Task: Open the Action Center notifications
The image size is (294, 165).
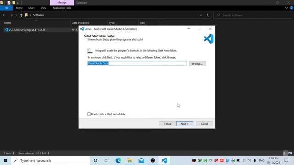Action: (x=286, y=160)
